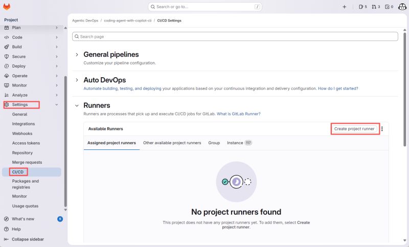Open Access tokens under Settings
This screenshot has width=409, height=247.
pyautogui.click(x=26, y=143)
